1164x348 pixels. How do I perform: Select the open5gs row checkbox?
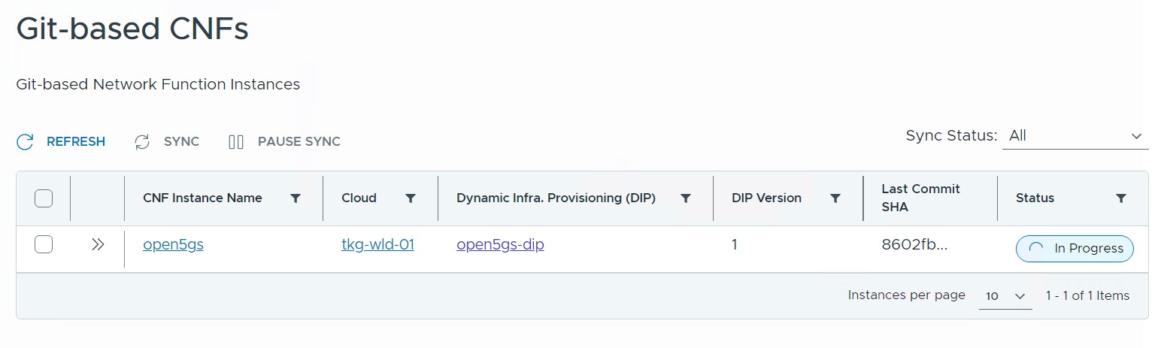click(44, 244)
